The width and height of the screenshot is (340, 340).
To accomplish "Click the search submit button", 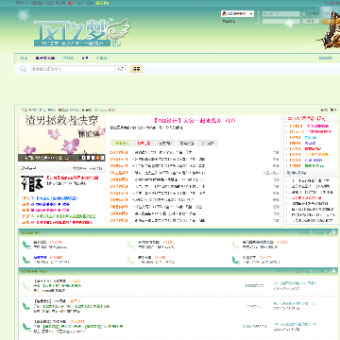I will [x=136, y=69].
